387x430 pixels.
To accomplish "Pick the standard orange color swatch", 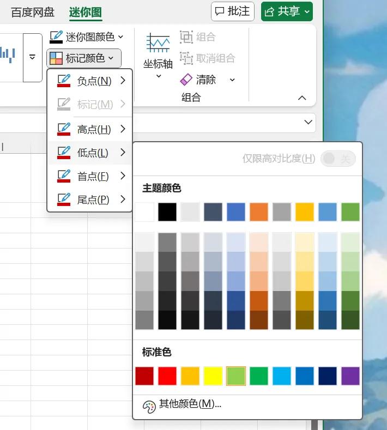I will point(190,376).
